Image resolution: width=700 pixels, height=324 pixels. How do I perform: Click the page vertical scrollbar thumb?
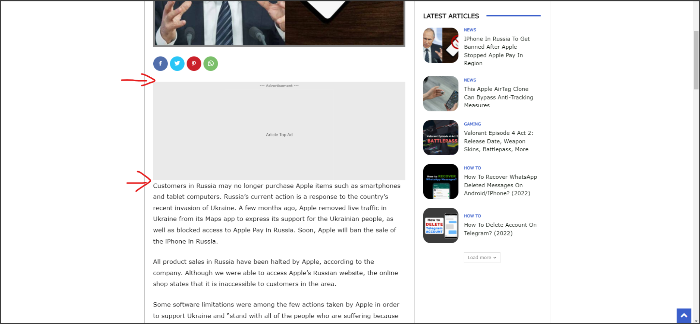click(696, 60)
